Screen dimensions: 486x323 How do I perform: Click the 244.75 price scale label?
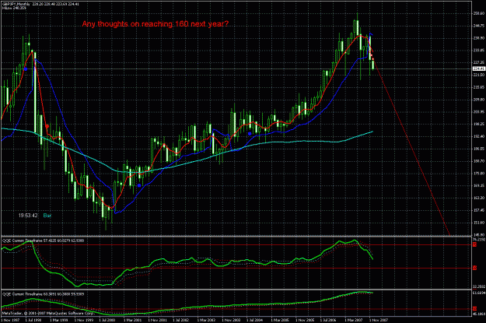[479, 26]
